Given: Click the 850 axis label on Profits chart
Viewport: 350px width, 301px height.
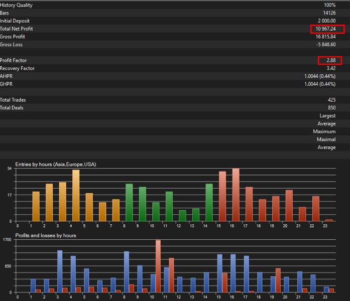Looking at the screenshot, I should pos(8,266).
